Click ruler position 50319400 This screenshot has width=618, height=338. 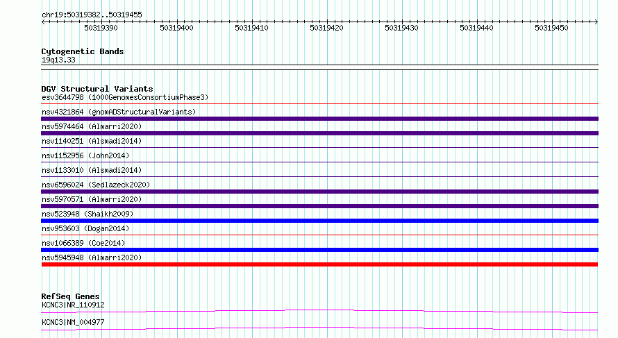coord(176,28)
